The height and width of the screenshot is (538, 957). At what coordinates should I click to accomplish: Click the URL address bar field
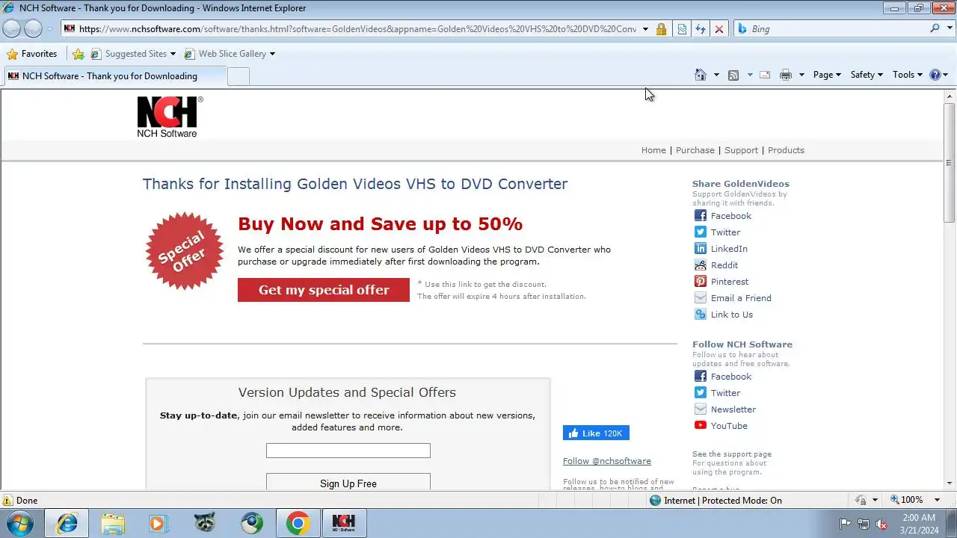[357, 29]
